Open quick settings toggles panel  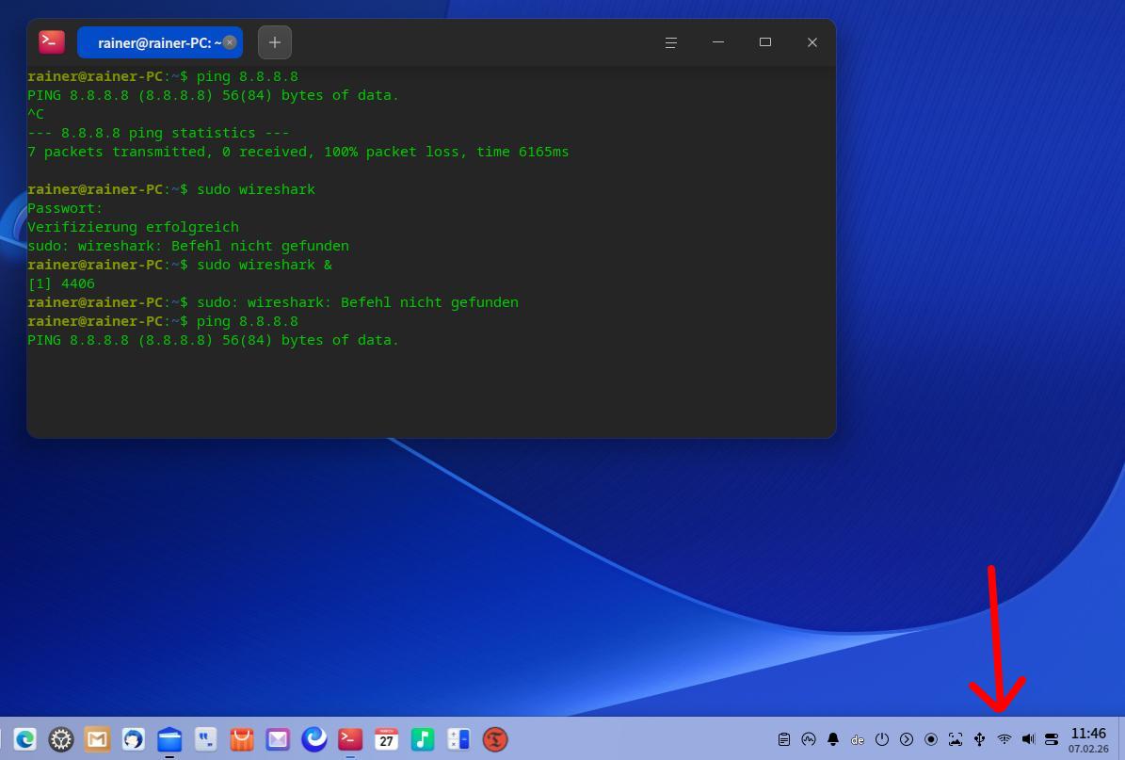tap(1052, 739)
